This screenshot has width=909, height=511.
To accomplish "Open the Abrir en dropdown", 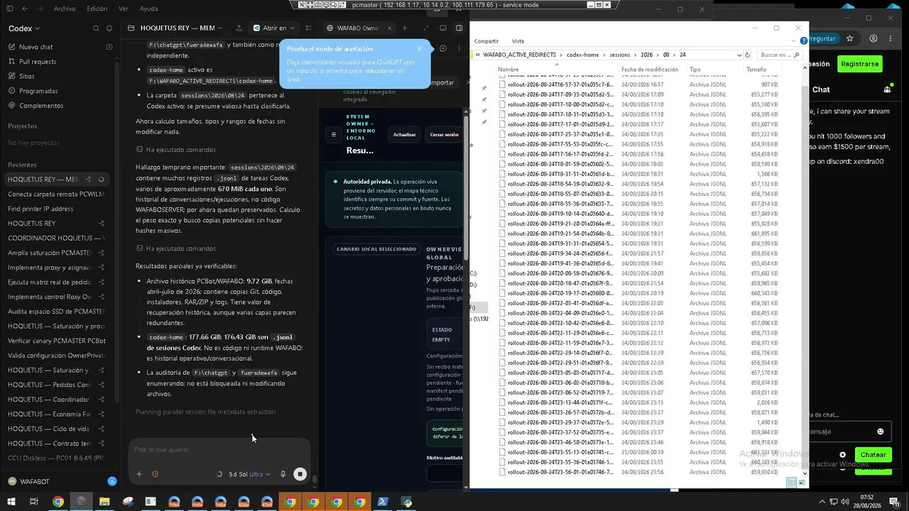I will (x=274, y=28).
